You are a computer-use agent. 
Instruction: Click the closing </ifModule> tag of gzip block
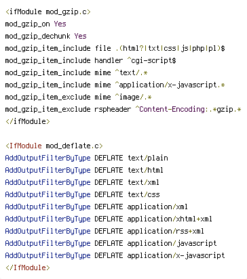click(x=28, y=121)
